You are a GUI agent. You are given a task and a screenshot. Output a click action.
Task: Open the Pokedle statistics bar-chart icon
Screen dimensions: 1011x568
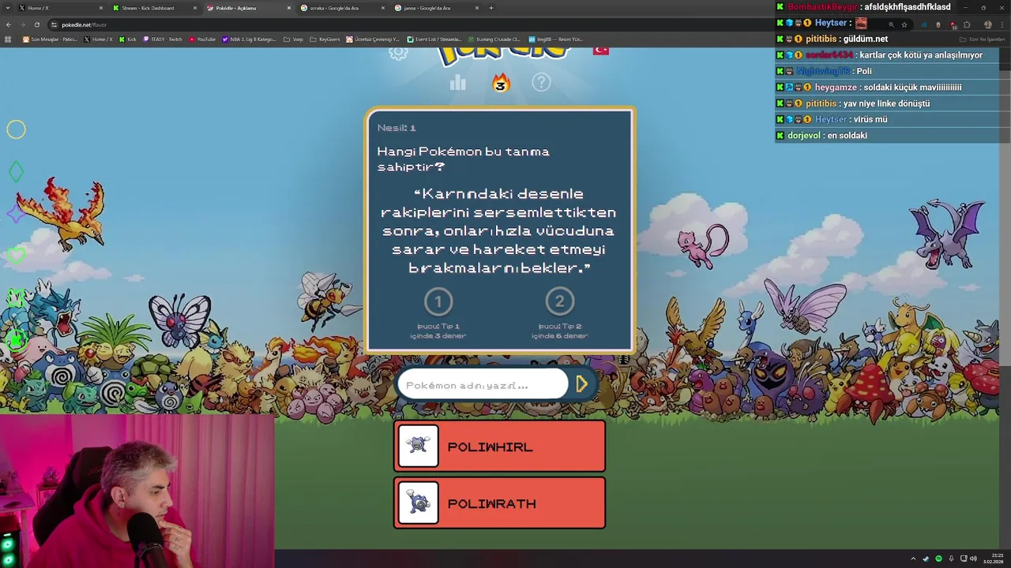pos(458,83)
